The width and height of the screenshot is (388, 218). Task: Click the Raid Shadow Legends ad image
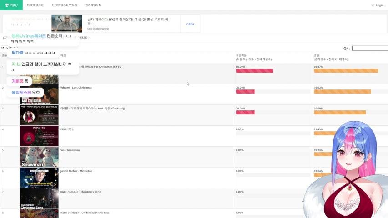[66, 23]
